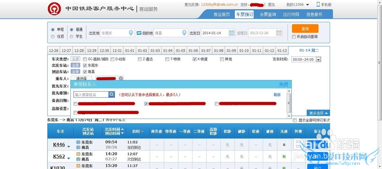This screenshot has height=169, width=382.
Task: Open the 出行向导 tab
Action: pos(291,14)
